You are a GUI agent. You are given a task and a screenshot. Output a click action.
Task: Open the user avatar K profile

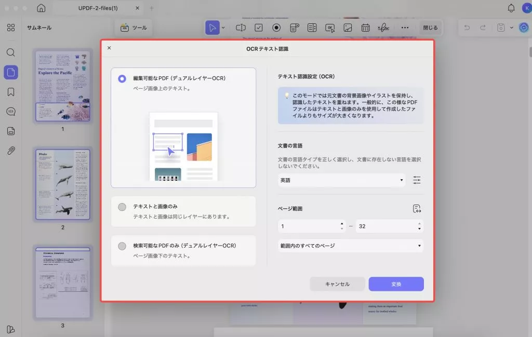click(527, 8)
